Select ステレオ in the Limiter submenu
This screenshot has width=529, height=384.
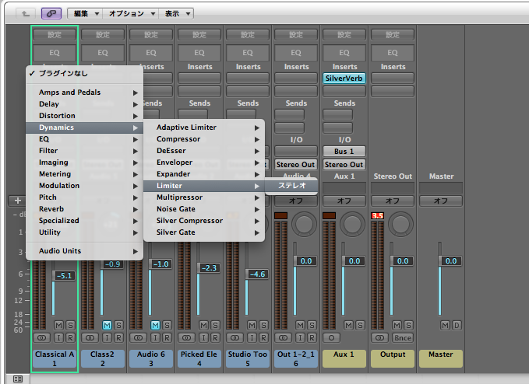coord(291,186)
